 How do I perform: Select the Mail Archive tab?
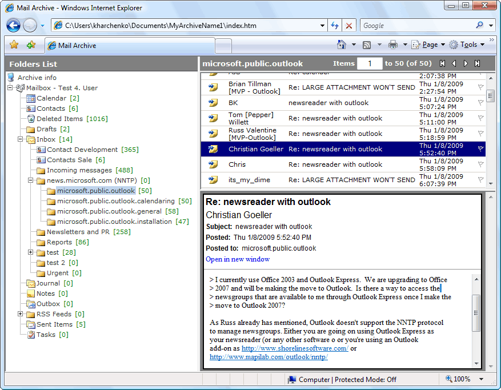pyautogui.click(x=130, y=46)
